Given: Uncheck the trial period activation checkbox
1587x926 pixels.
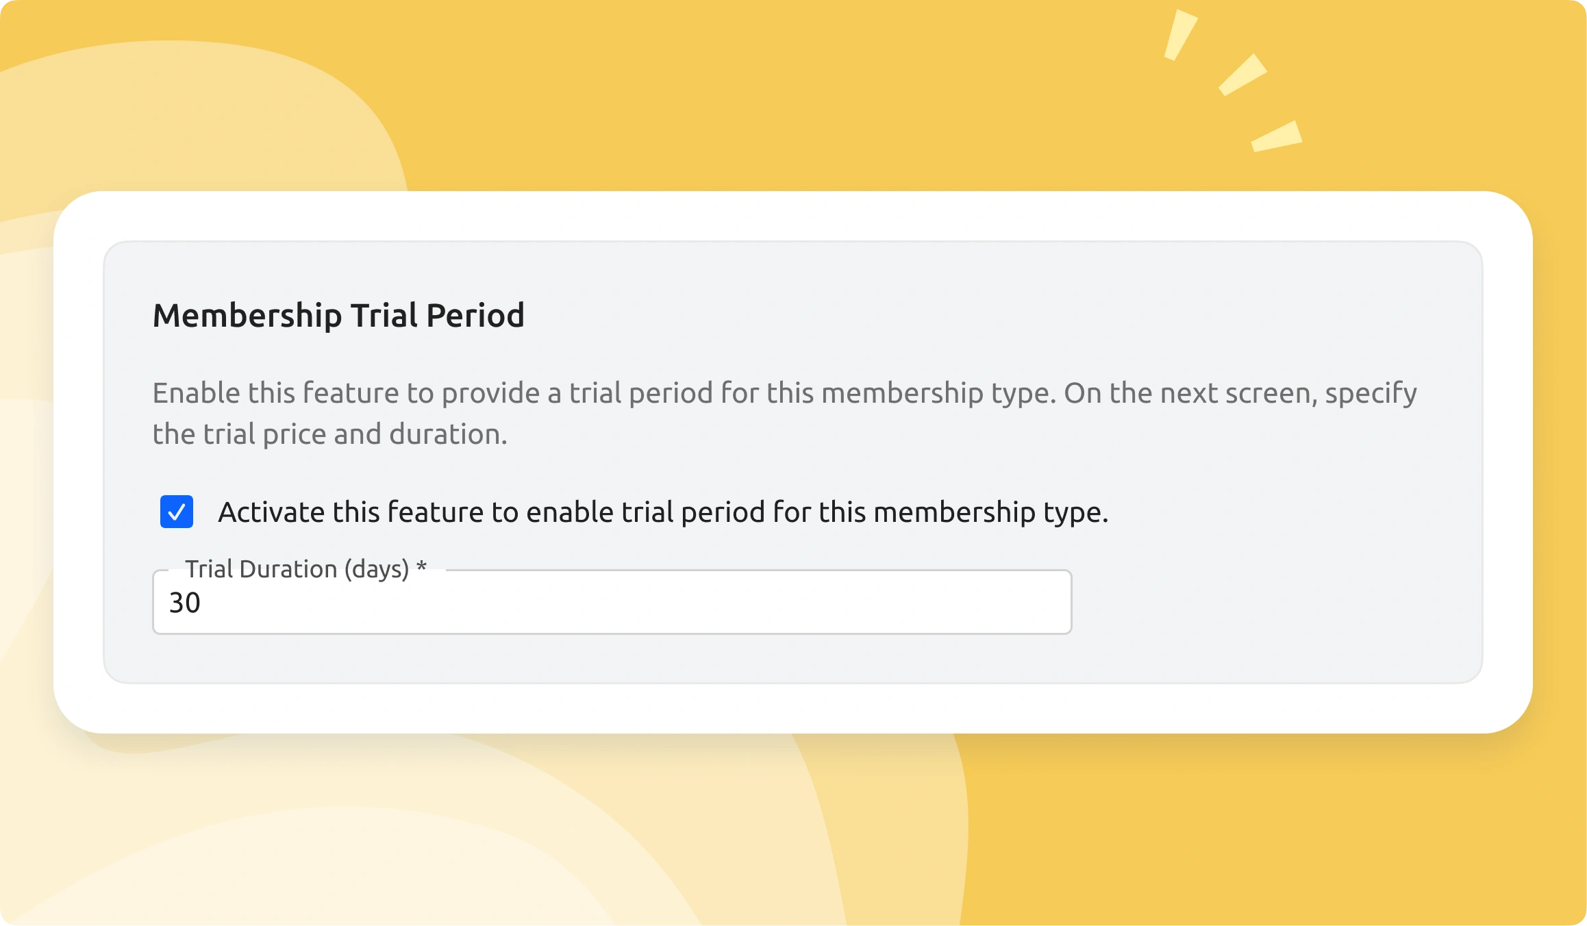Looking at the screenshot, I should click(177, 512).
